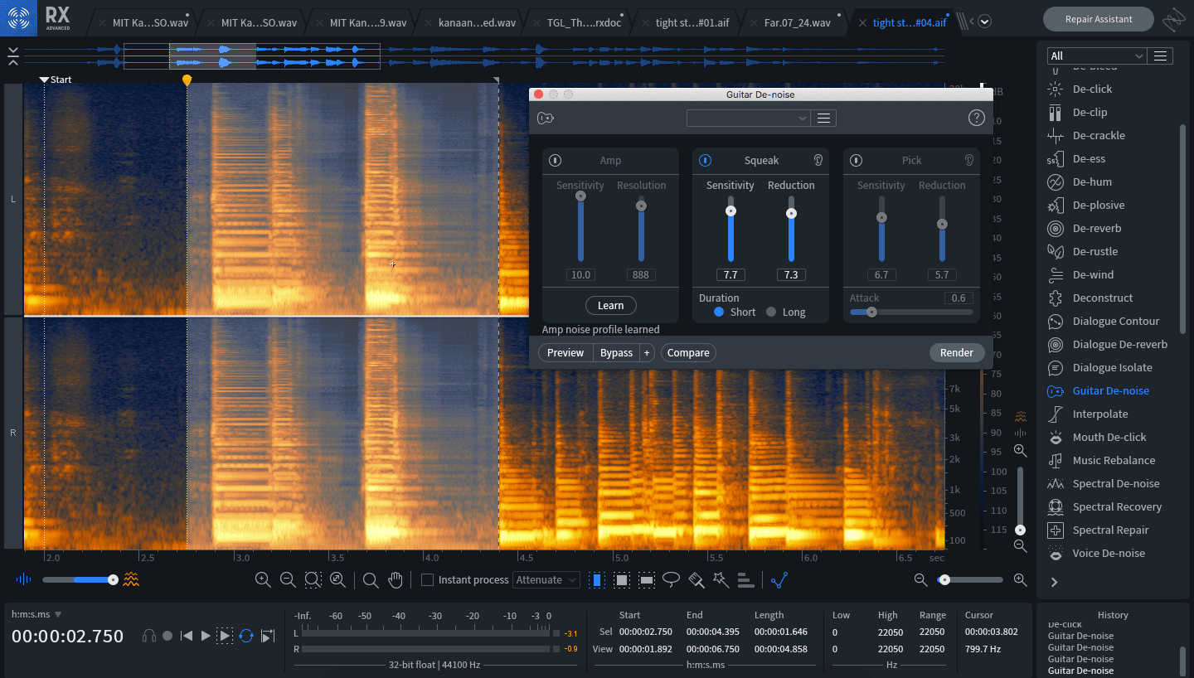
Task: Disable the Squeak section power button
Action: (706, 160)
